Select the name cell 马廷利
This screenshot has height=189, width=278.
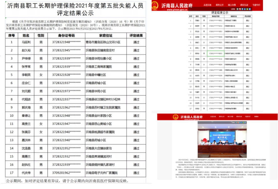pyautogui.click(x=26, y=42)
